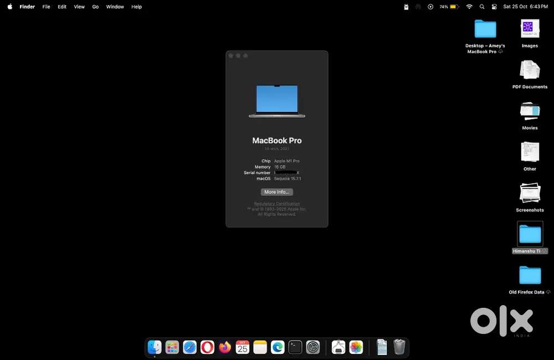Screen dimensions: 554x360
Task: Open Opera browser in the Dock
Action: pos(207,347)
